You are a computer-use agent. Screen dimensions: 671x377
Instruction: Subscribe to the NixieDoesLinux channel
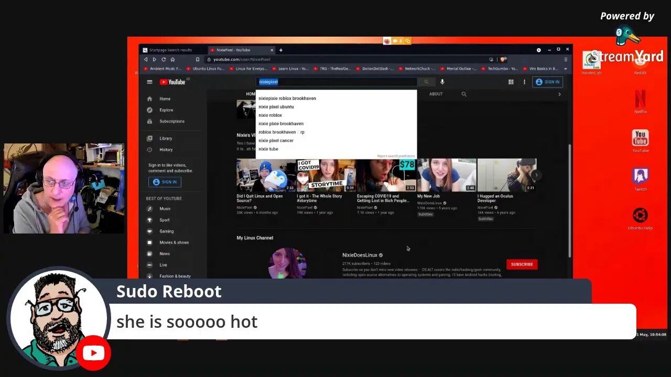[x=522, y=264]
